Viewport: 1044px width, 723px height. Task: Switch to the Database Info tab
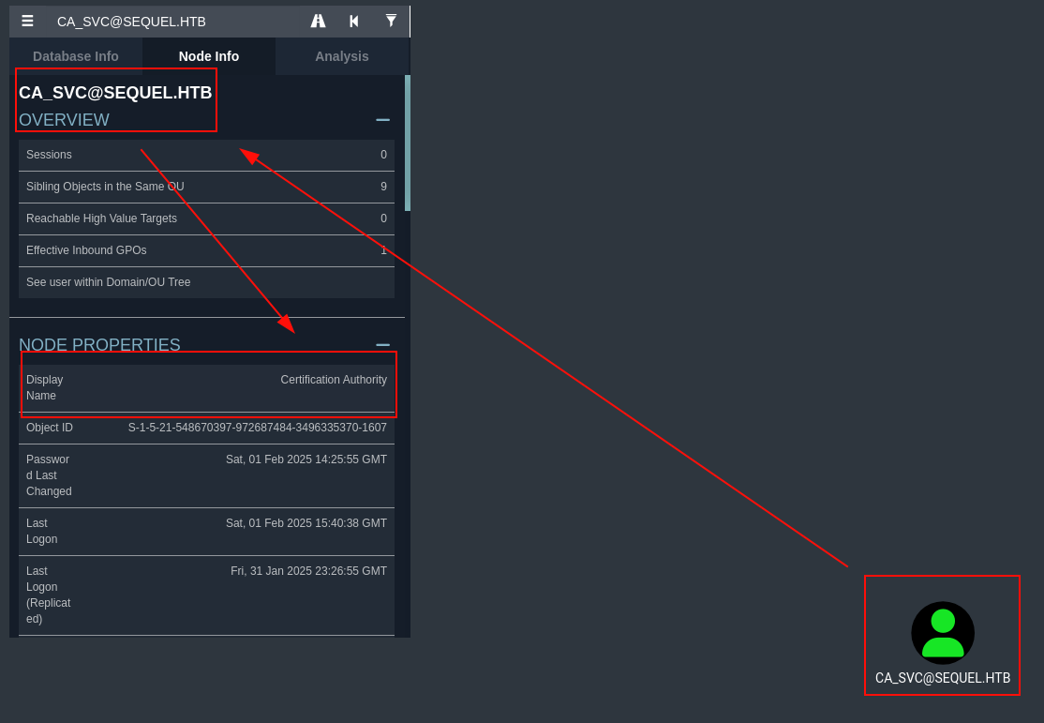pos(76,56)
